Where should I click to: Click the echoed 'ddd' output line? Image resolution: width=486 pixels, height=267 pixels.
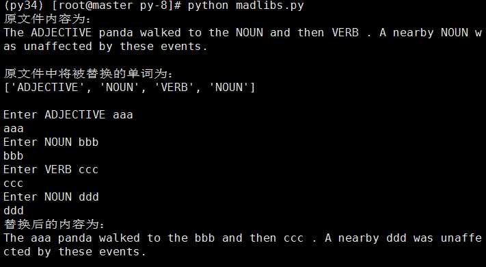click(14, 210)
